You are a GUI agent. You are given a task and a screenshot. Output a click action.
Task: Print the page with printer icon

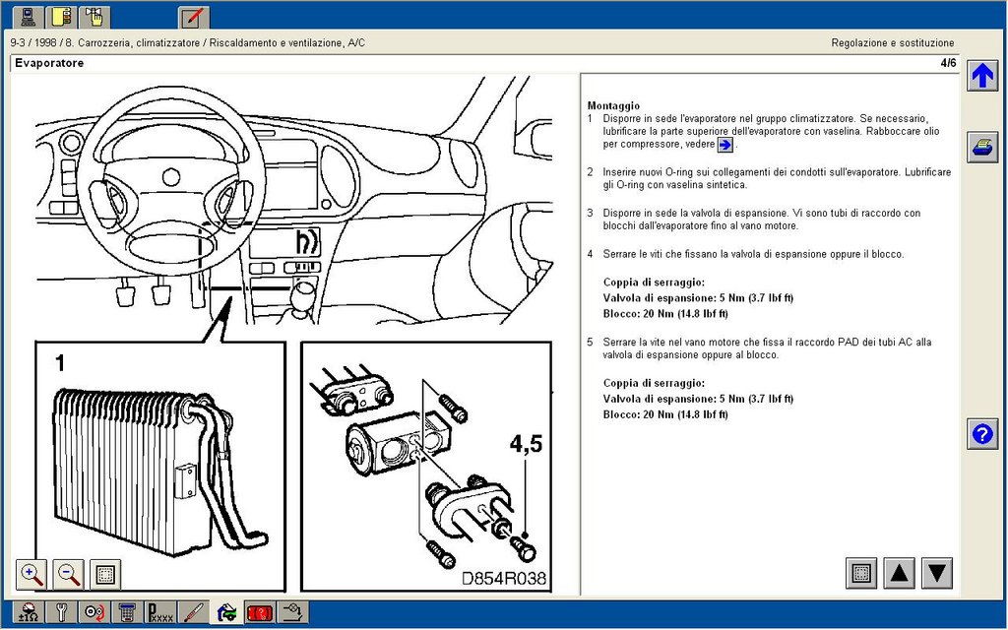(x=982, y=147)
